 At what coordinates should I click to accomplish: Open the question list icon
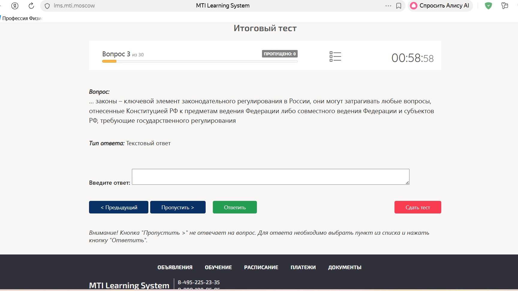(x=335, y=56)
